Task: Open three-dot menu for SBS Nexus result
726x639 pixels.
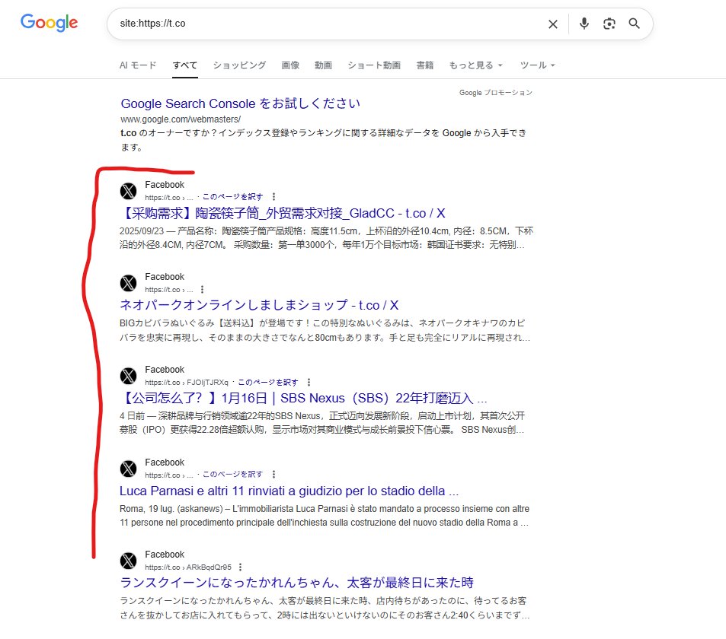Action: 309,383
